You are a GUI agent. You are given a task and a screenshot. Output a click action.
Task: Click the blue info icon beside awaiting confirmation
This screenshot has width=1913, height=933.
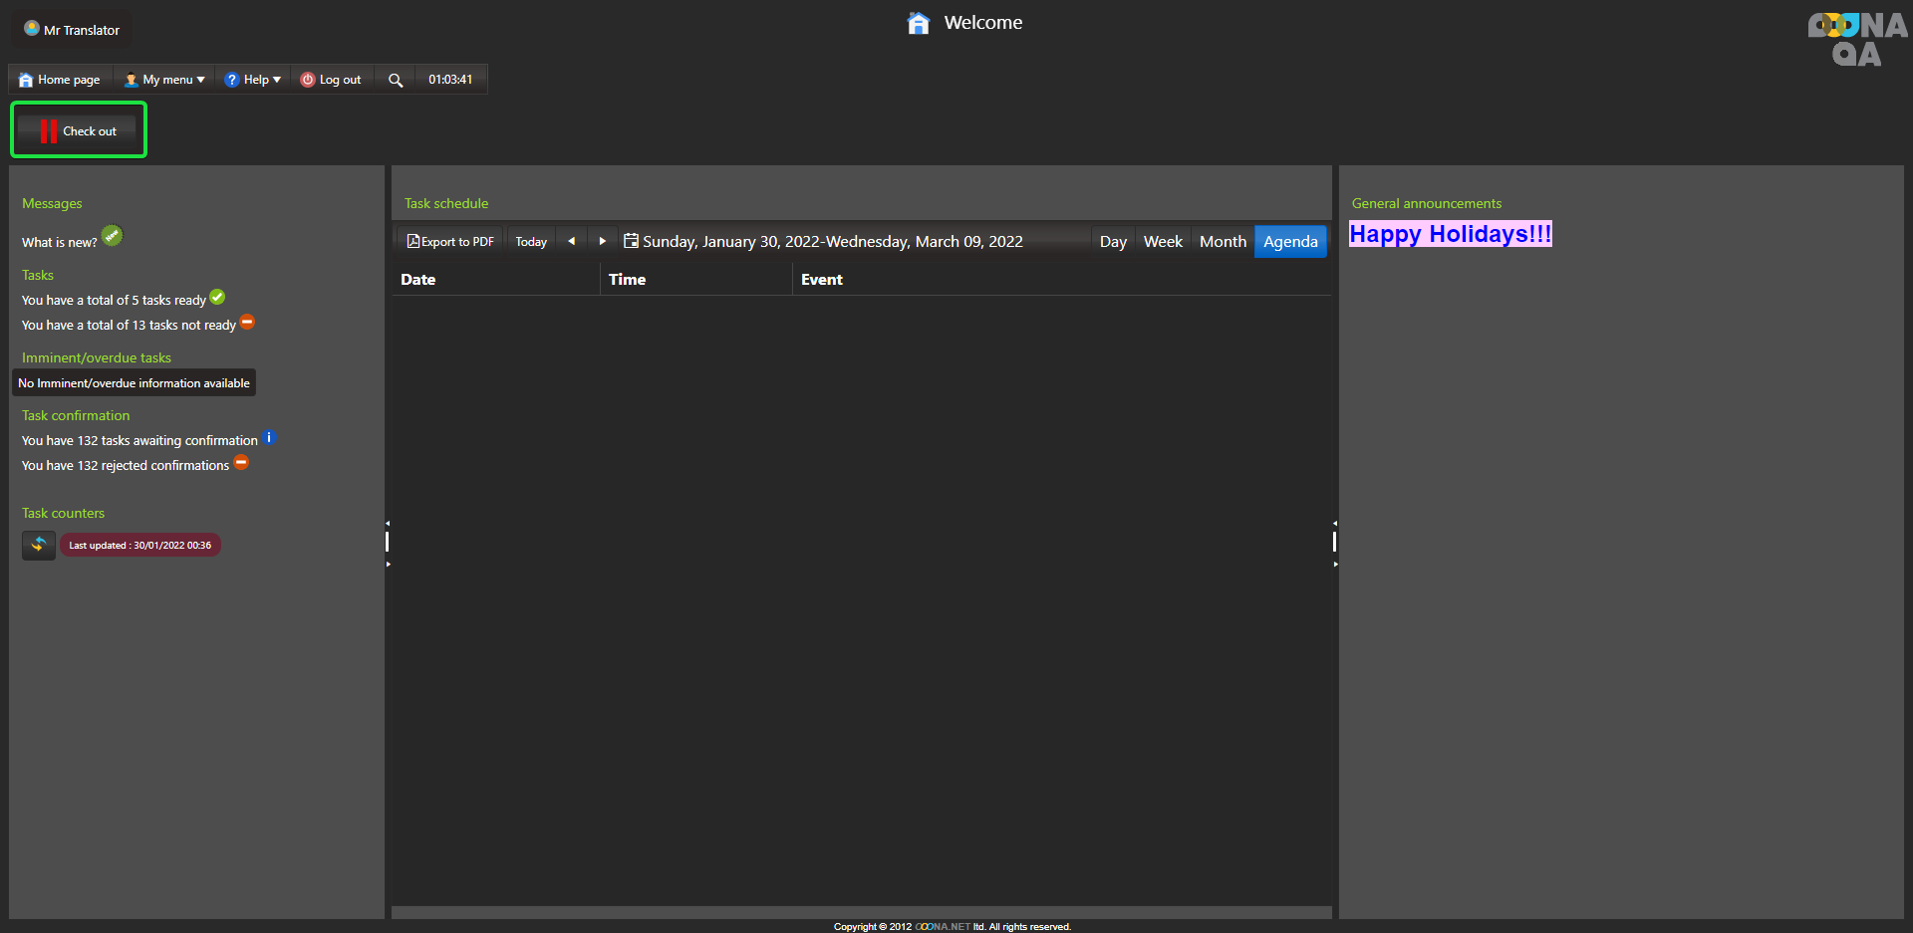268,438
